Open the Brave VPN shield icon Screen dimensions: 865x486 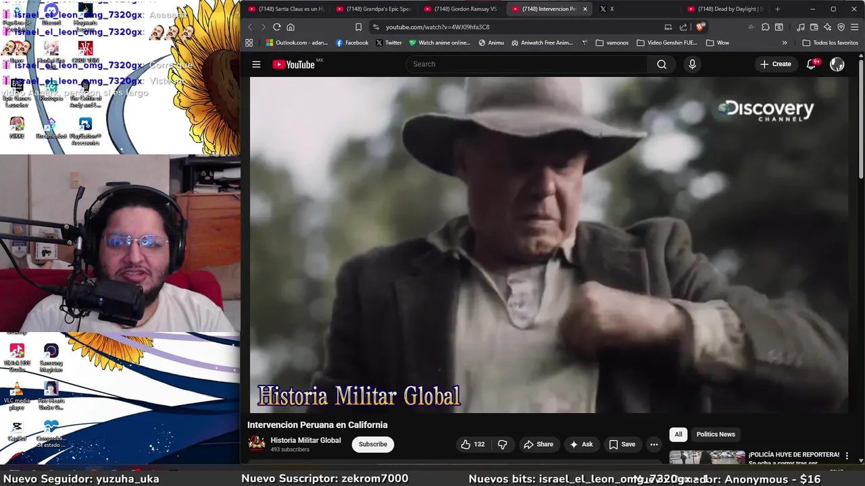[x=841, y=27]
